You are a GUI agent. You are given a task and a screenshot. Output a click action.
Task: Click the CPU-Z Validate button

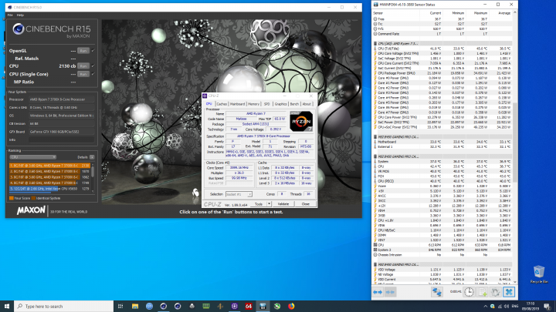(283, 204)
